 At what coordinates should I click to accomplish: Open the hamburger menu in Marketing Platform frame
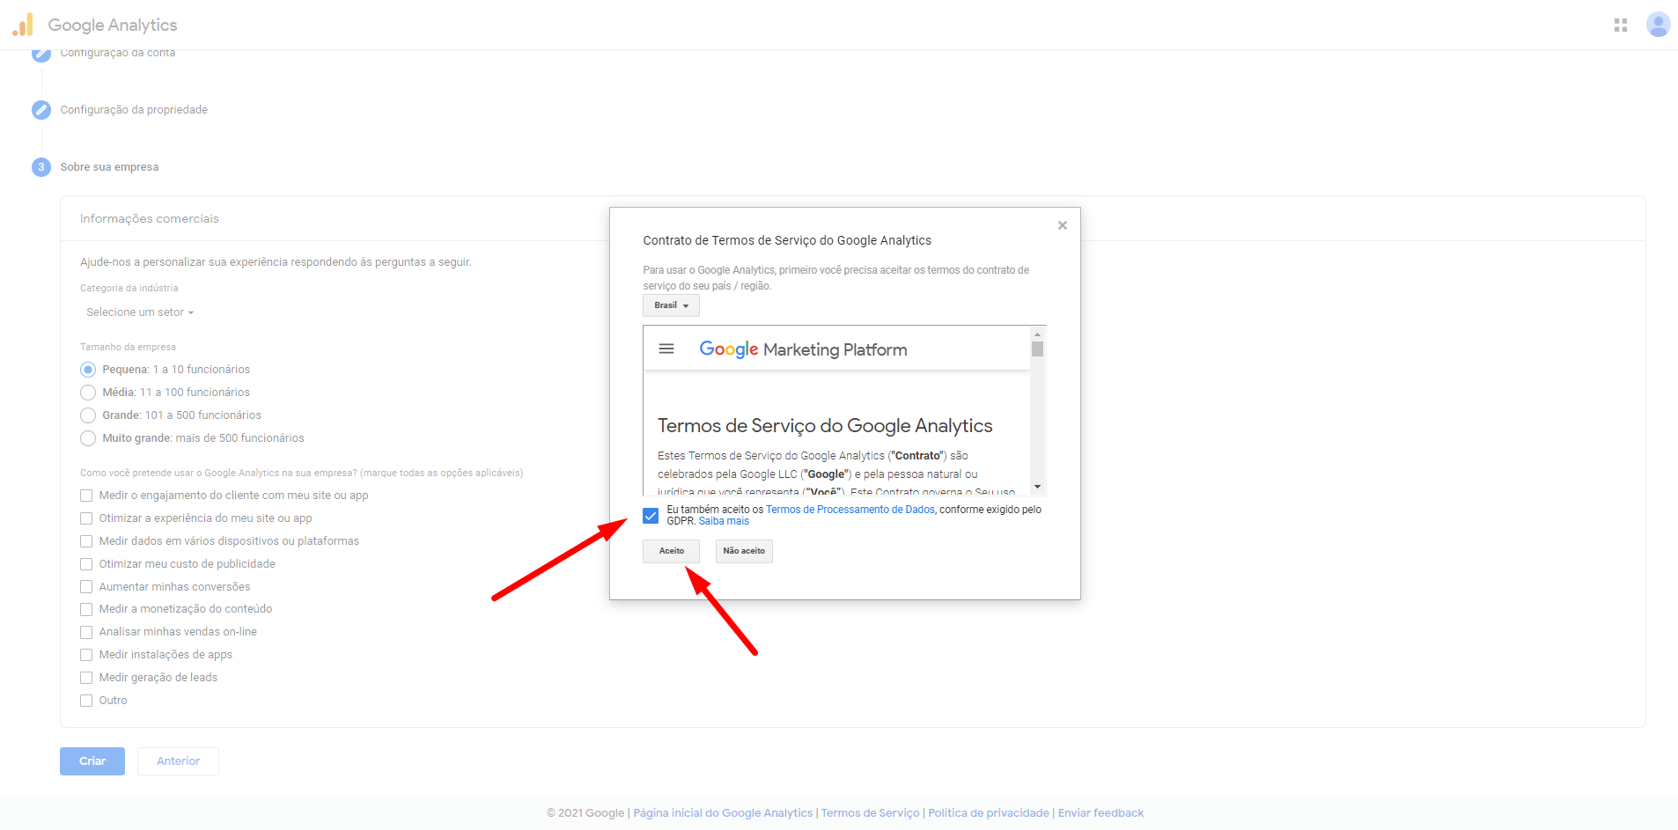click(x=666, y=349)
